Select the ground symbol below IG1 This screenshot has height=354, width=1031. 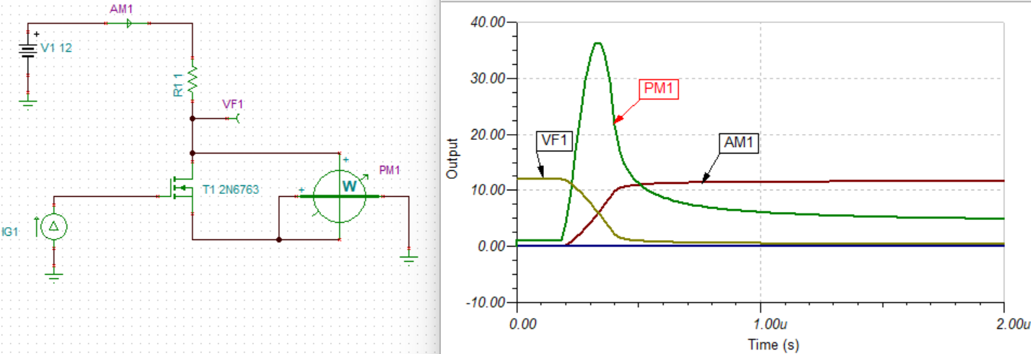[53, 273]
